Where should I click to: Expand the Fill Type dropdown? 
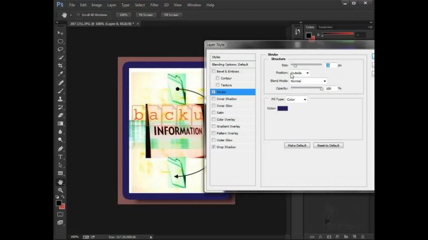tap(296, 100)
